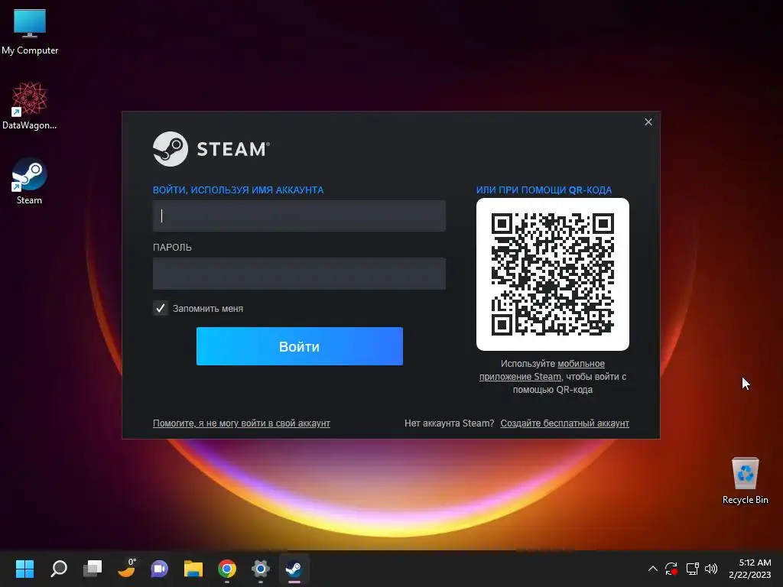Open the Recycle Bin desktop icon

pyautogui.click(x=745, y=480)
